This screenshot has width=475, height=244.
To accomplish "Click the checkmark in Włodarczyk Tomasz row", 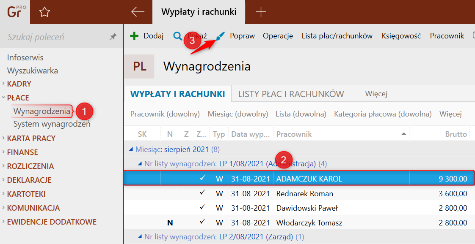I will click(202, 222).
